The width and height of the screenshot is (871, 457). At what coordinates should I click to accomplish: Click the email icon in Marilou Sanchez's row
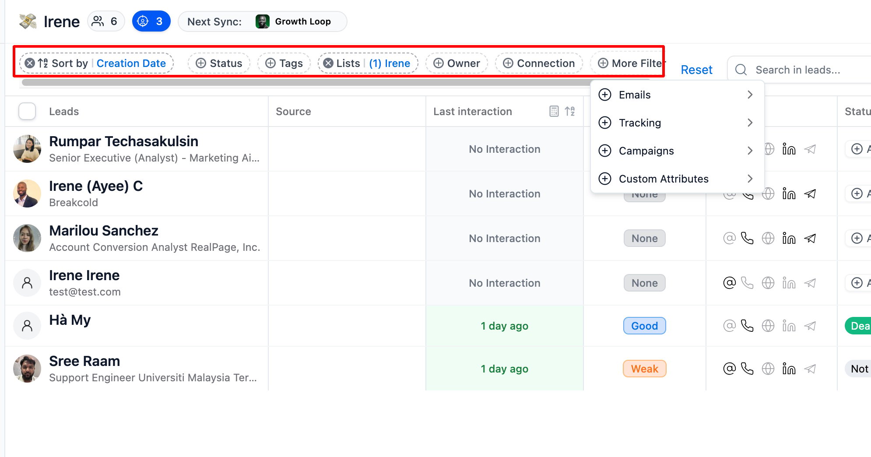[x=729, y=239]
